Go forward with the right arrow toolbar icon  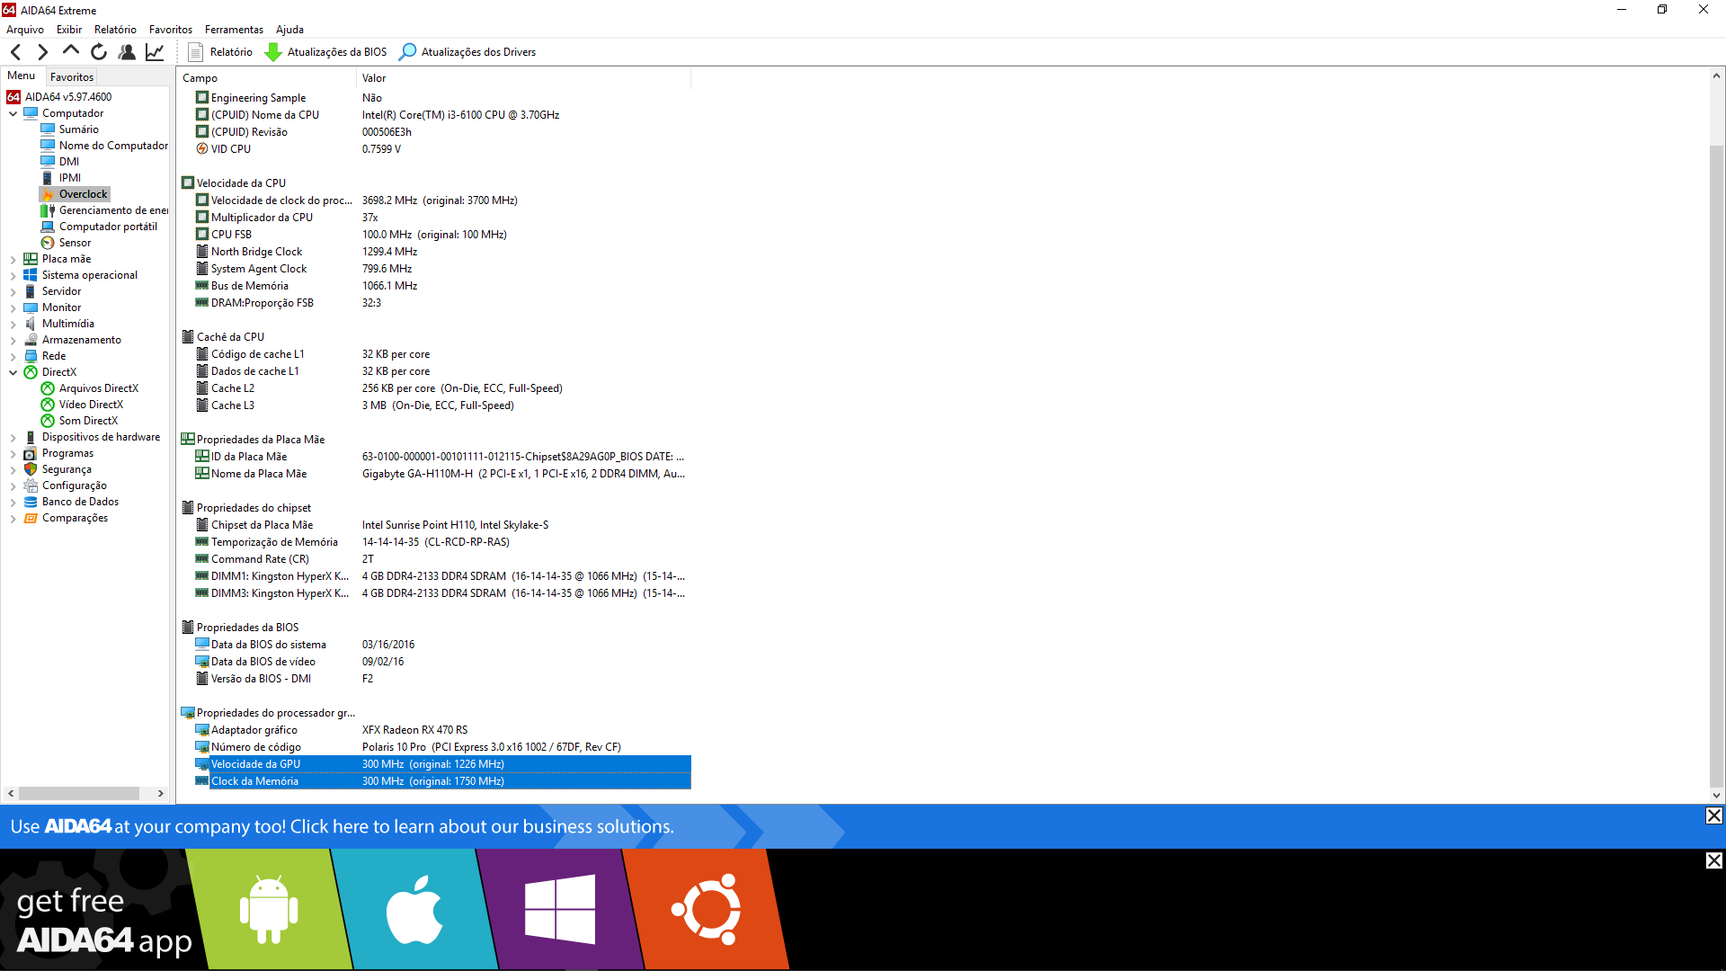42,52
